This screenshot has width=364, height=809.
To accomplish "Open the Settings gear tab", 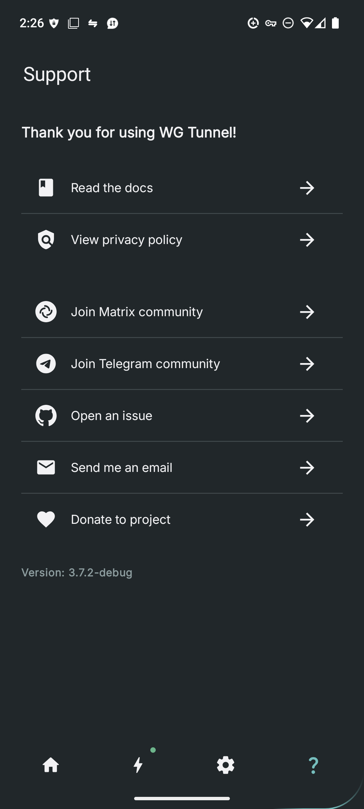I will (225, 765).
